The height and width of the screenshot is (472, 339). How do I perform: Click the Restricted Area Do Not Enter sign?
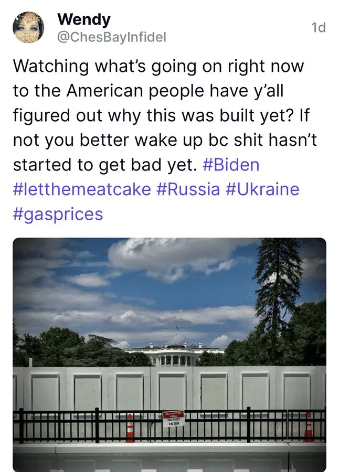coord(173,418)
